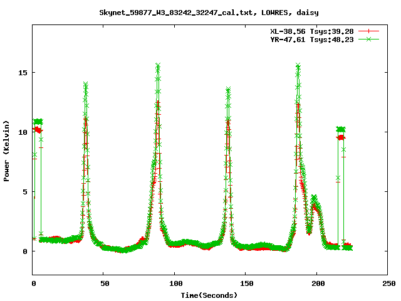Image resolution: width=401 pixels, height=301 pixels.
Task: Click x-axis tick label 150
Action: pyautogui.click(x=247, y=283)
